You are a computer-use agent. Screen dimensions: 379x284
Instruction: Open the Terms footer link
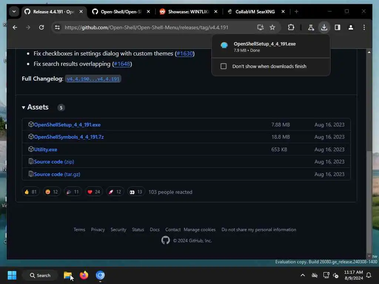pyautogui.click(x=79, y=230)
